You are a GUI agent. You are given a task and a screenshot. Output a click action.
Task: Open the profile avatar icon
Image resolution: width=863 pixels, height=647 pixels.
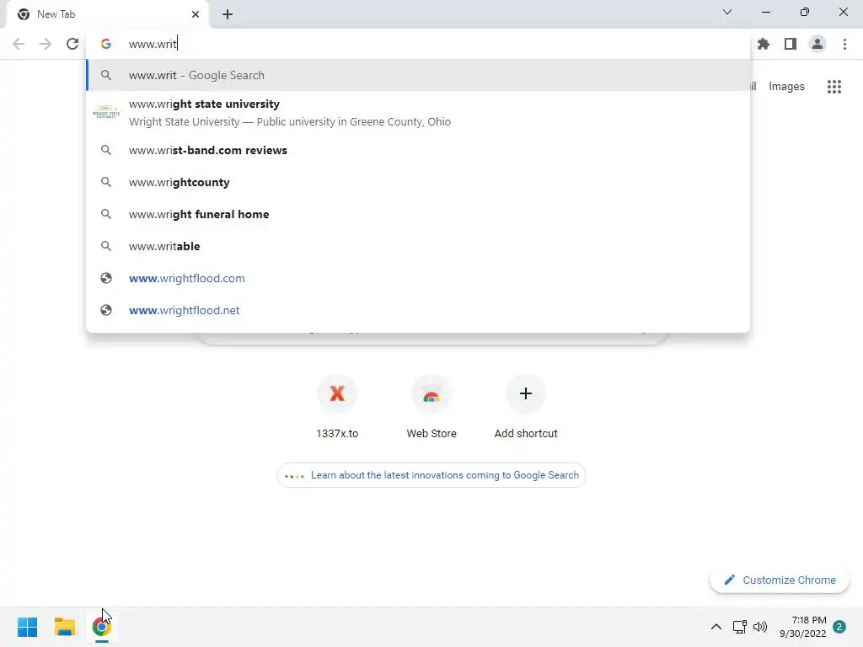pyautogui.click(x=817, y=44)
